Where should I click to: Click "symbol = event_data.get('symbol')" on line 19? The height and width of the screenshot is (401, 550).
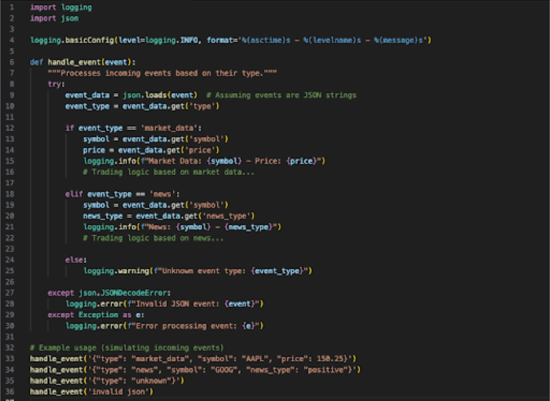(156, 205)
